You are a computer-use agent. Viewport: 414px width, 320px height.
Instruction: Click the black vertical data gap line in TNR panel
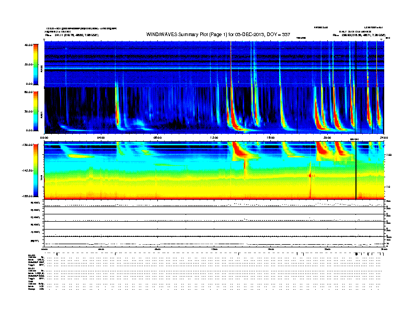coord(356,170)
